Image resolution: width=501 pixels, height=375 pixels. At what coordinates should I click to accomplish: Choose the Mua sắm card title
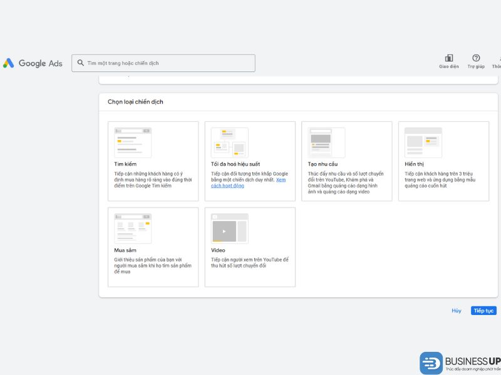click(125, 250)
